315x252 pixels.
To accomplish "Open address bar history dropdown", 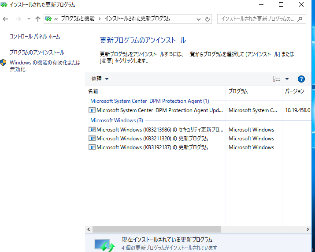I will [x=199, y=19].
